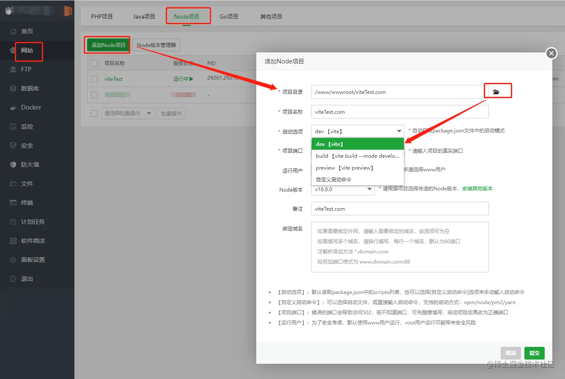Viewport: 565px width, 379px height.
Task: Click the running play icon beside 运行中
Action: point(191,79)
